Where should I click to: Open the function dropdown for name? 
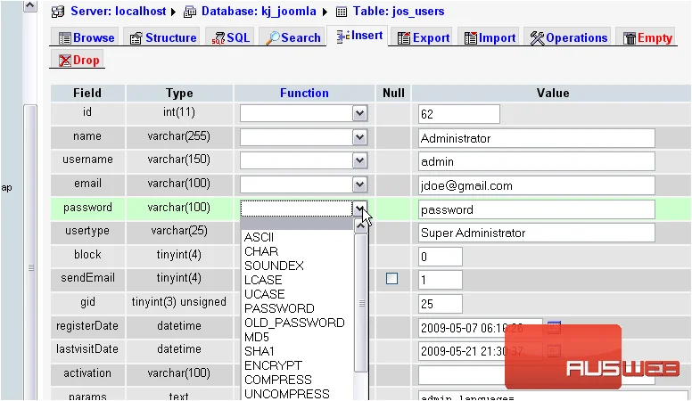(x=303, y=137)
